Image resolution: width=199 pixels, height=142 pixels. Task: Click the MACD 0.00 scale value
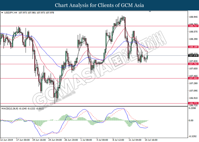(x=191, y=120)
